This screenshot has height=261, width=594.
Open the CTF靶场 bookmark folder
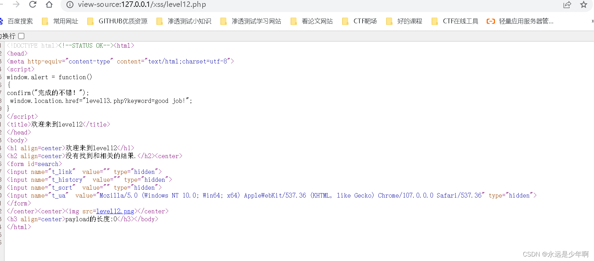(360, 21)
